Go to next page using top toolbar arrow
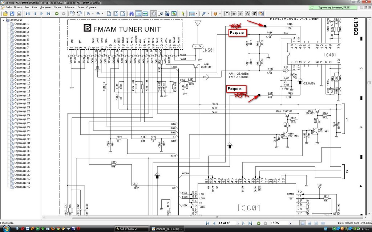 point(42,14)
